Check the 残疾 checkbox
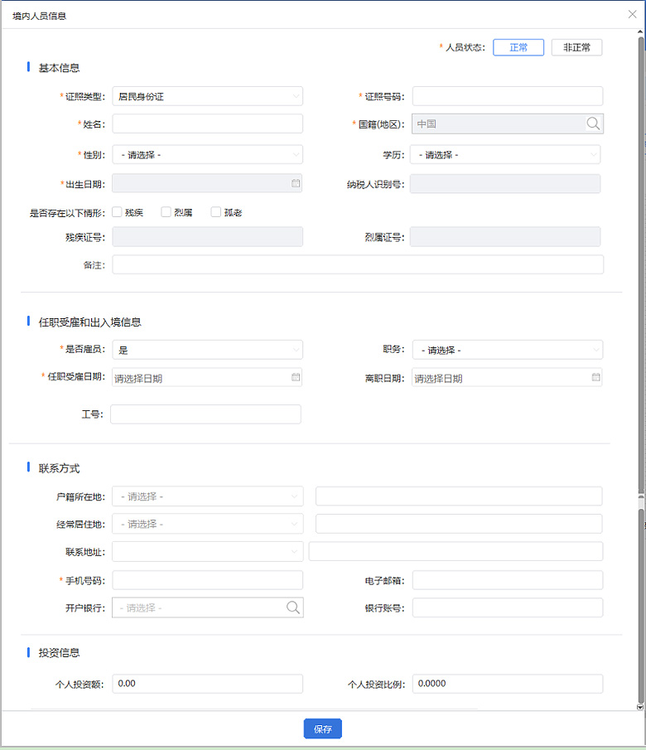646x750 pixels. coord(117,212)
